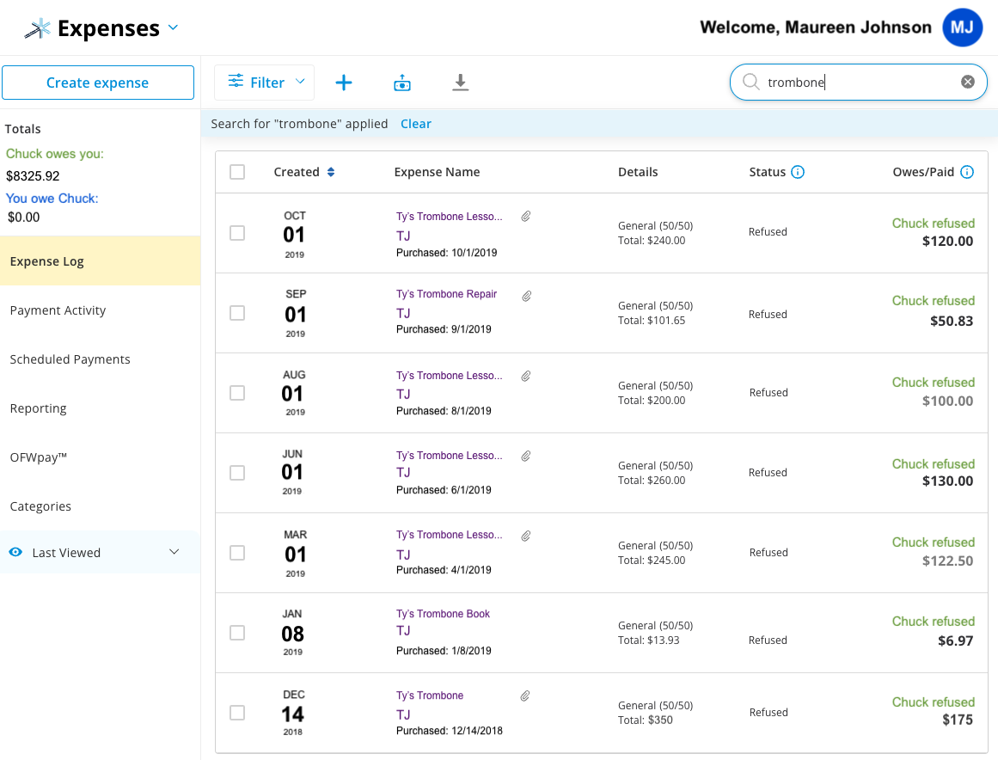Expand the Last Viewed chevron
Screen dimensions: 998x760
coord(174,552)
